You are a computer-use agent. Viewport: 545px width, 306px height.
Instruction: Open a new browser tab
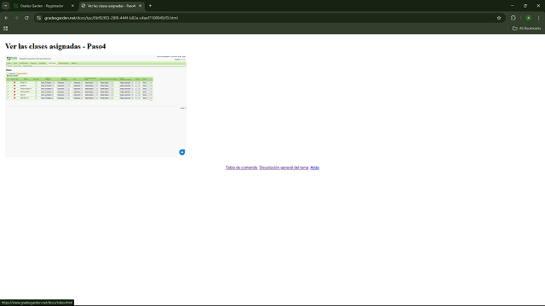[150, 6]
